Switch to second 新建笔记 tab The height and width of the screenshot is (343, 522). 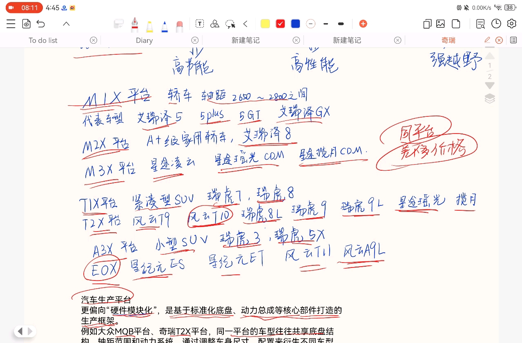tap(347, 40)
